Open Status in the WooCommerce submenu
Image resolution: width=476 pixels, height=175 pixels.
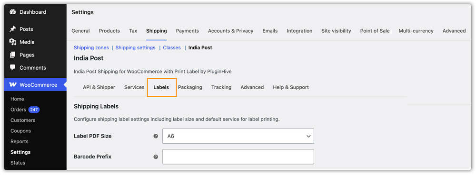tap(18, 163)
